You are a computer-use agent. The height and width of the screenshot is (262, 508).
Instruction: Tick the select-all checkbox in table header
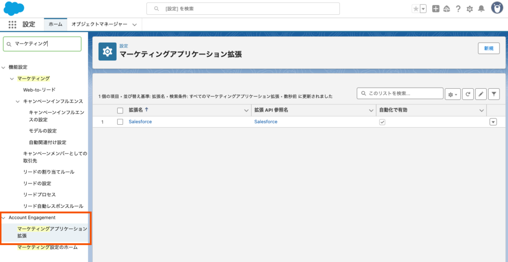(120, 110)
